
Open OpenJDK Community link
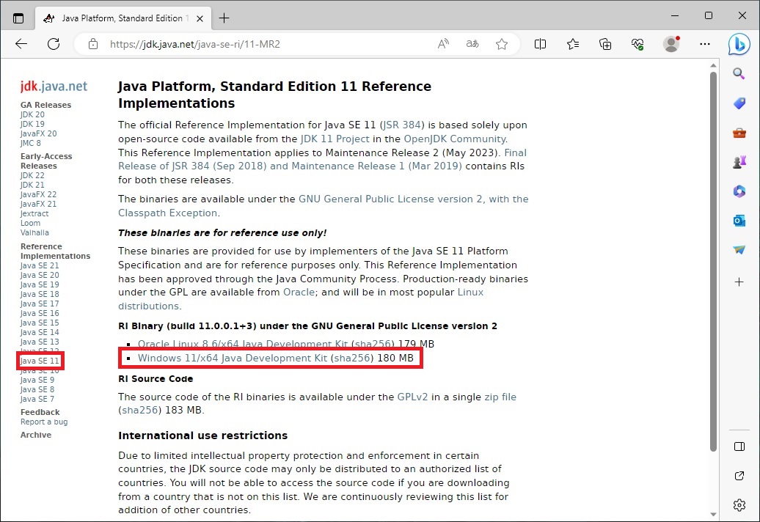pos(455,139)
